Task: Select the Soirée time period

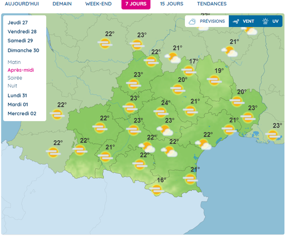Action: (x=15, y=78)
